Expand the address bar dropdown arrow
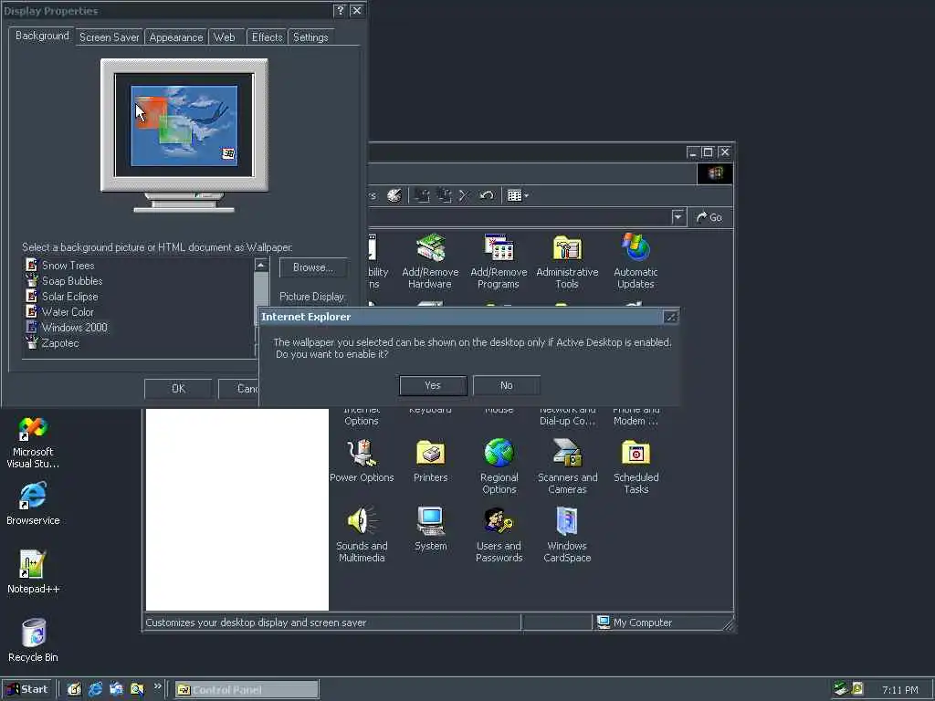The width and height of the screenshot is (935, 701). (678, 217)
